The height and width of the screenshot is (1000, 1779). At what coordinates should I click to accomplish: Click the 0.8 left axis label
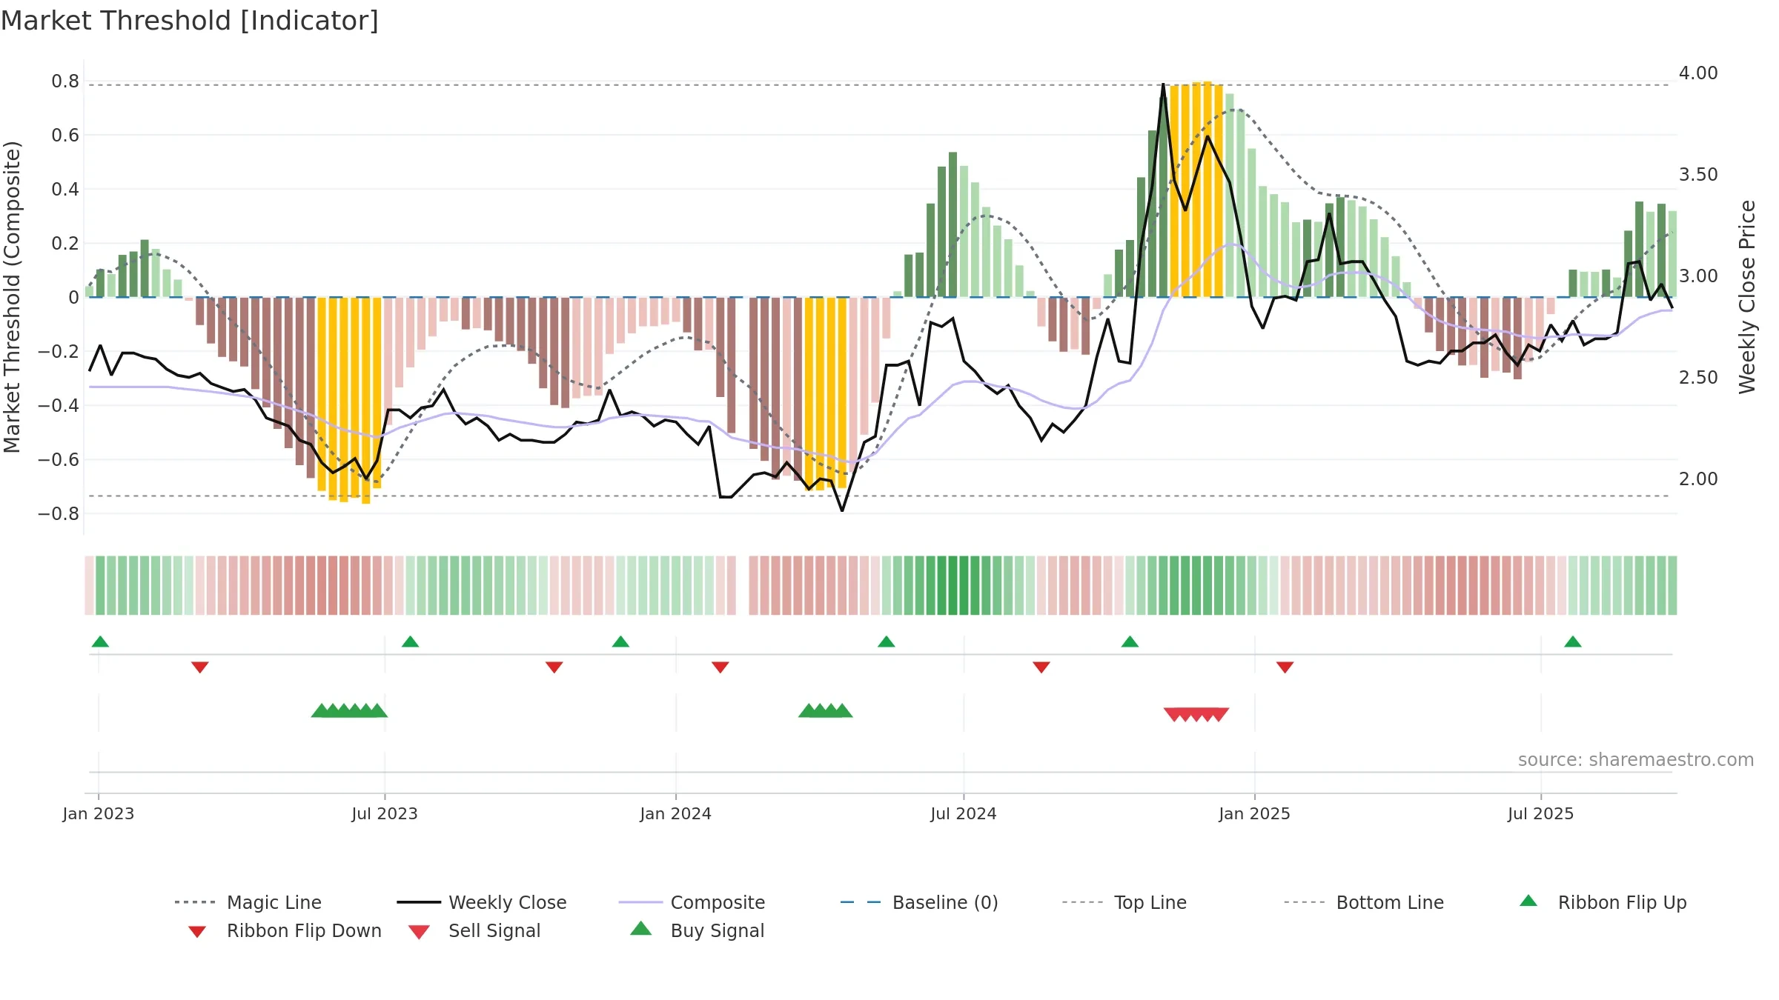coord(65,81)
